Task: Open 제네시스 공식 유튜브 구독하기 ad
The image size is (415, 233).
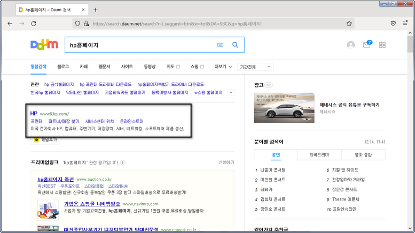Action: tap(349, 105)
